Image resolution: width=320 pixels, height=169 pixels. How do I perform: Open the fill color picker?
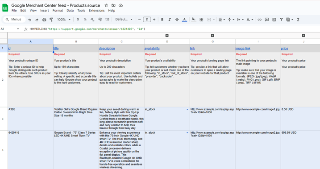click(193, 20)
